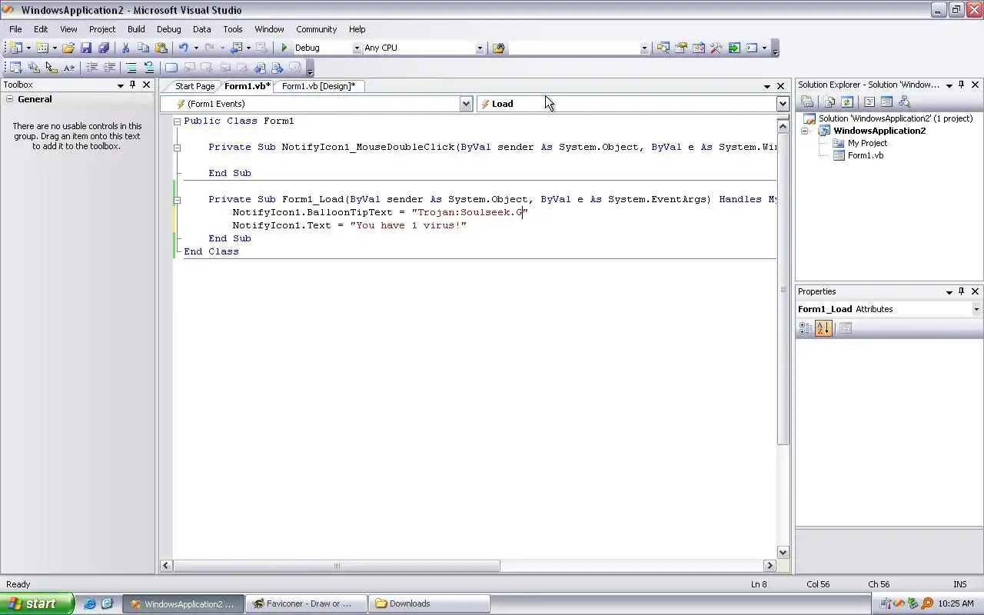The width and height of the screenshot is (984, 615).
Task: Open the Properties Window icon in top toolbar
Action: pyautogui.click(x=680, y=48)
